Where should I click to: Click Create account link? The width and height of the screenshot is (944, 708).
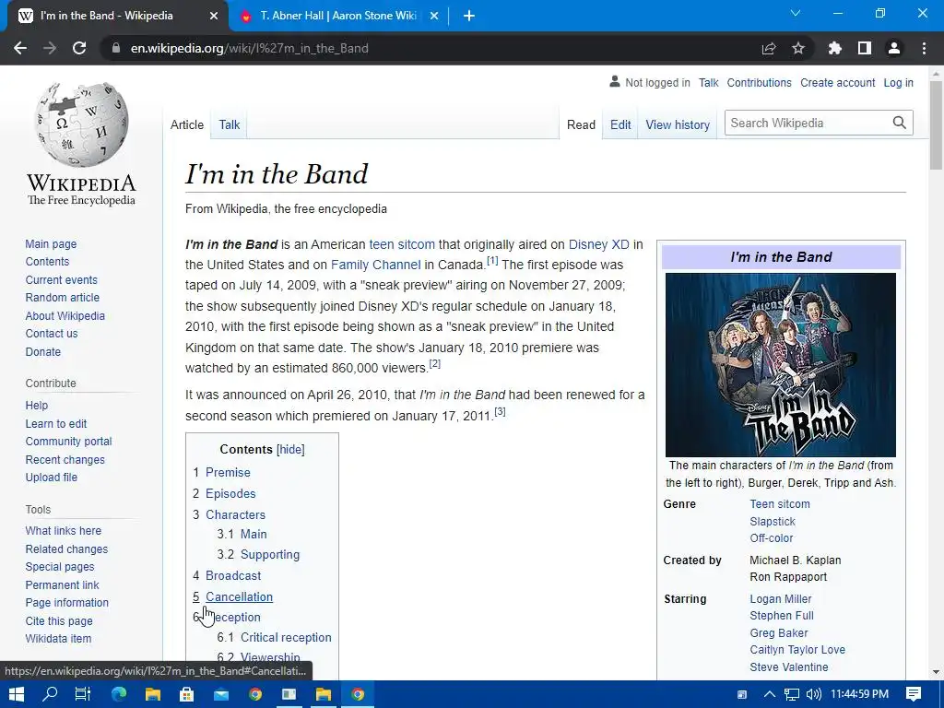[x=837, y=82]
